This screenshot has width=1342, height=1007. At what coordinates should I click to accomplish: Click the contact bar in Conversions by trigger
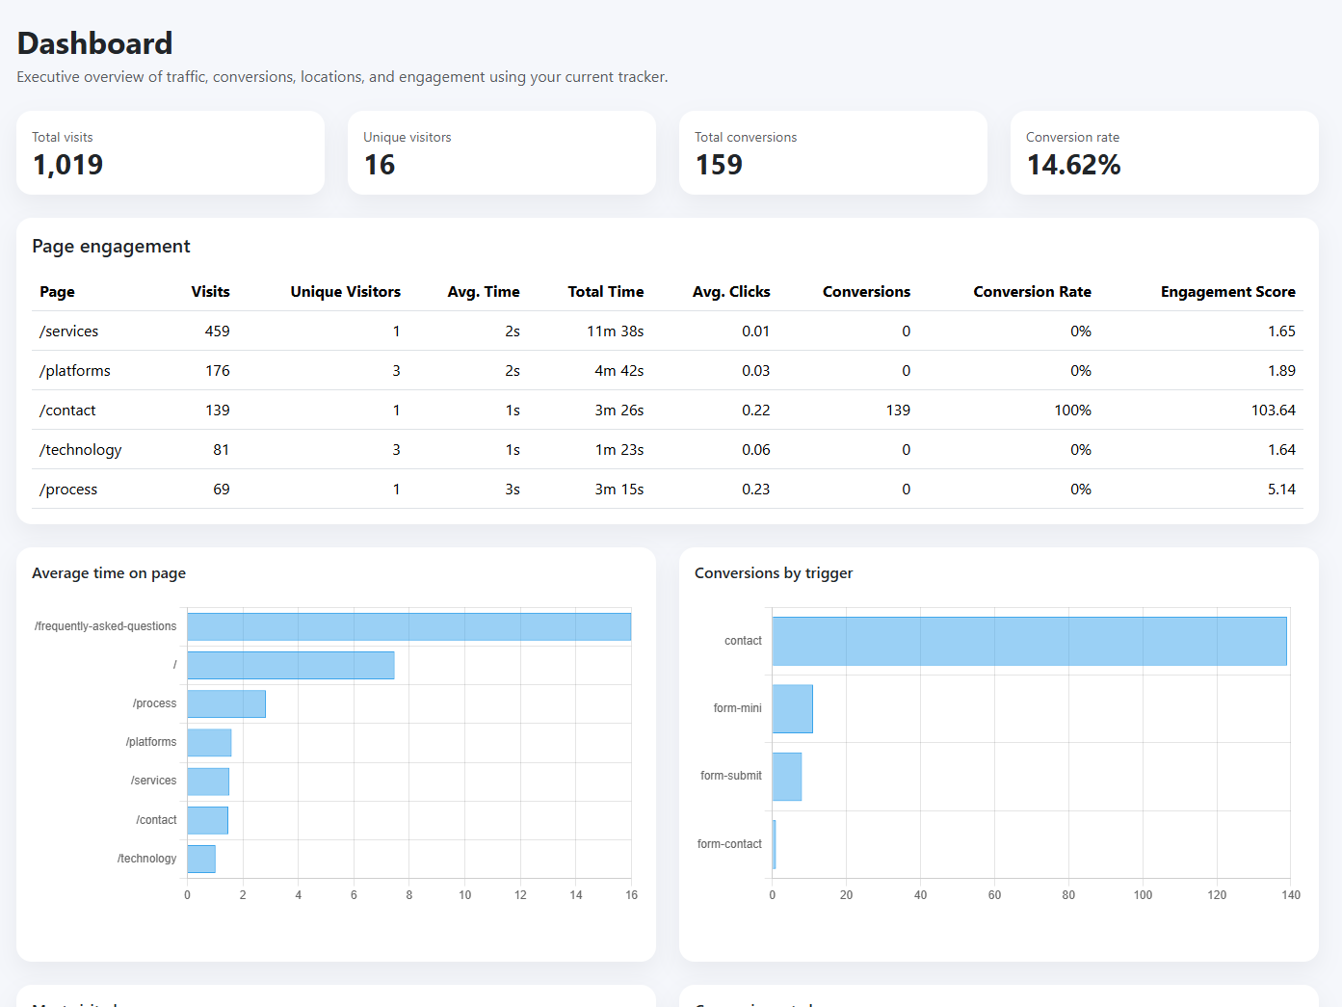[1028, 640]
